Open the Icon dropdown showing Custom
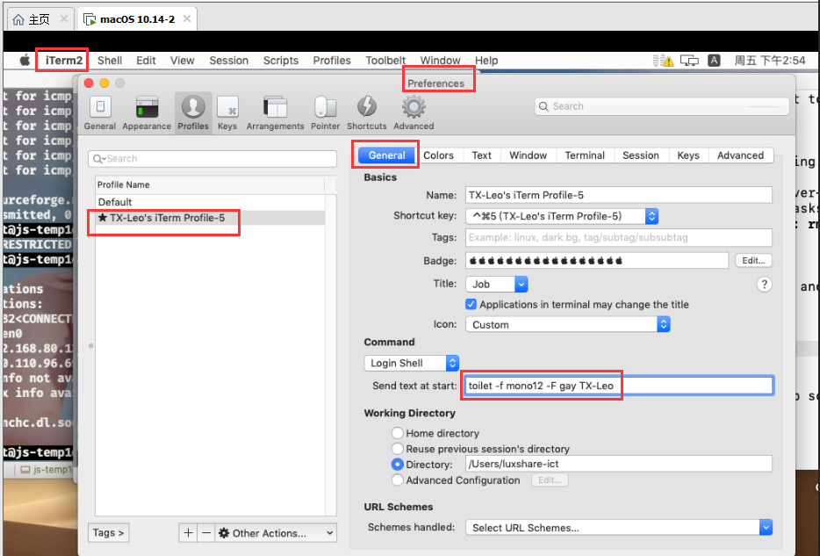This screenshot has width=820, height=556. coord(568,324)
